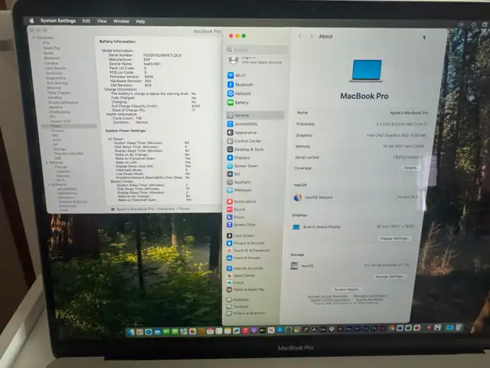Select Parallel SCSI in System Information
Image resolution: width=490 pixels, height=368 pixels.
click(60, 121)
